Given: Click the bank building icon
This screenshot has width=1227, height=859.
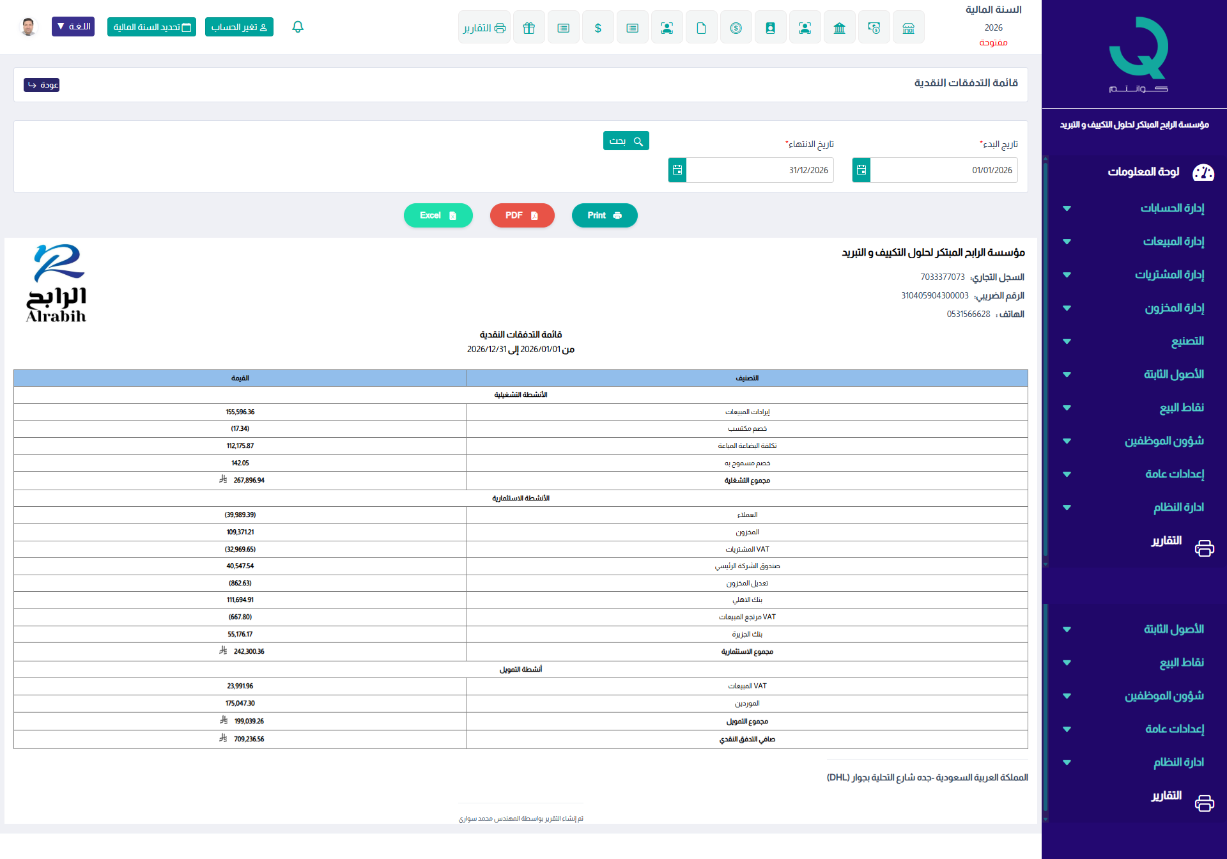Looking at the screenshot, I should (x=839, y=27).
